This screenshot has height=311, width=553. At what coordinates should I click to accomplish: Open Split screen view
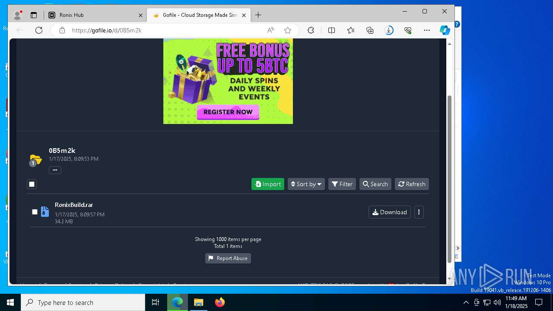coord(331,30)
